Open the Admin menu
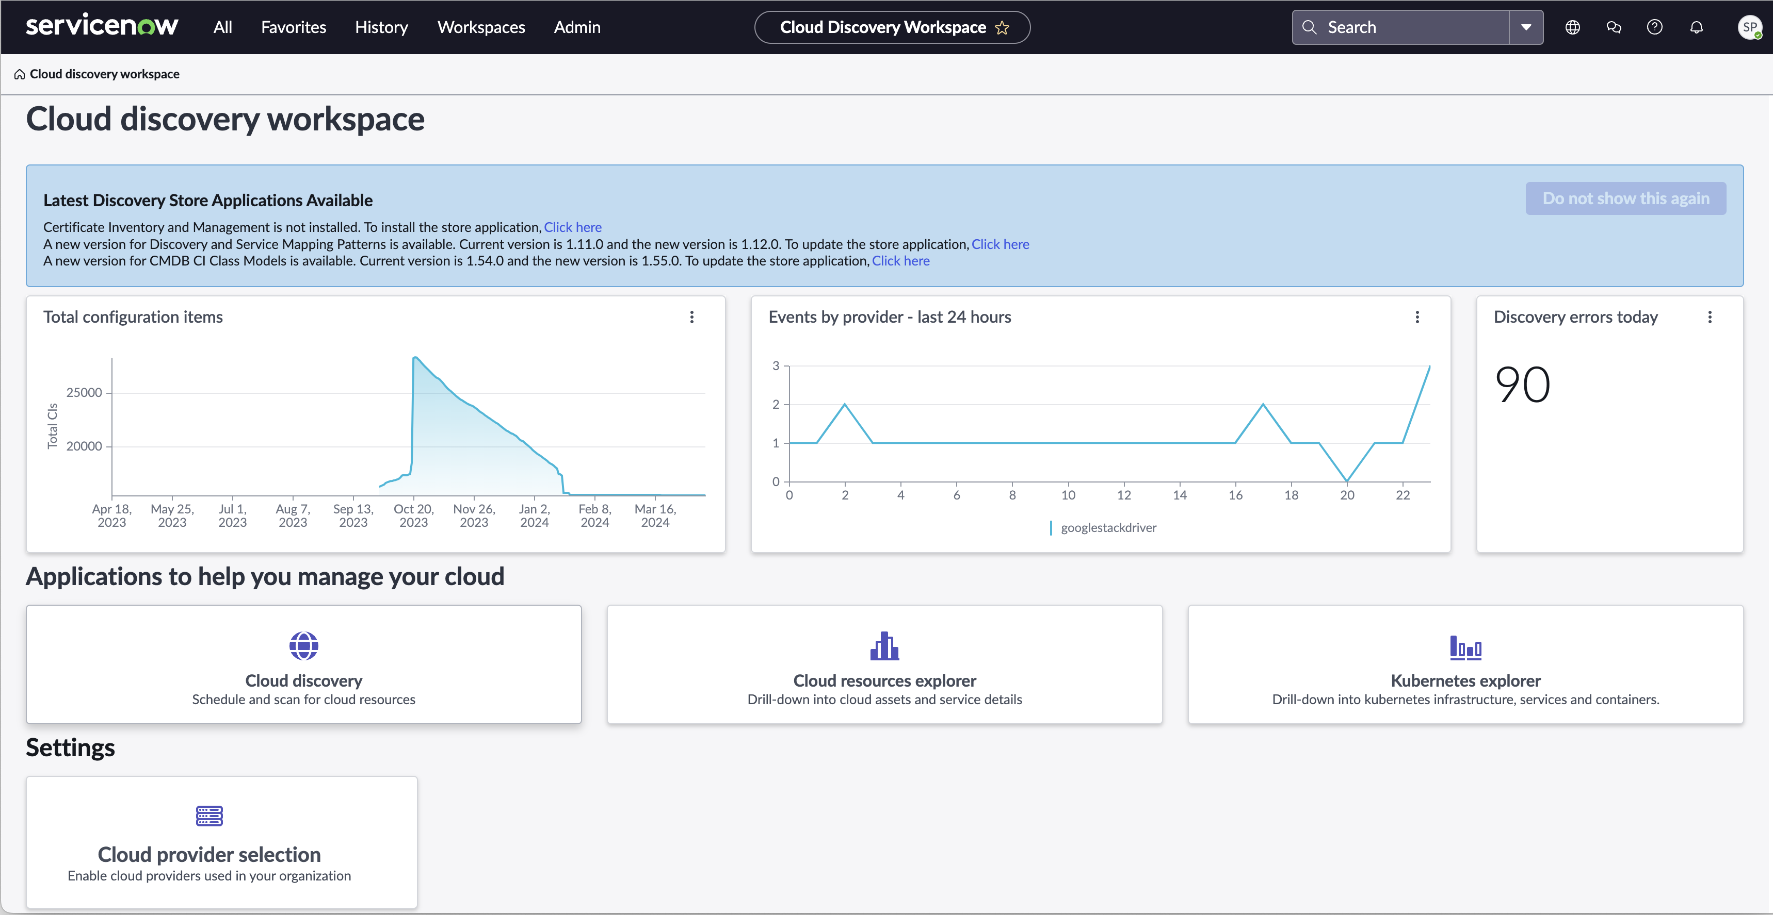 [x=577, y=27]
